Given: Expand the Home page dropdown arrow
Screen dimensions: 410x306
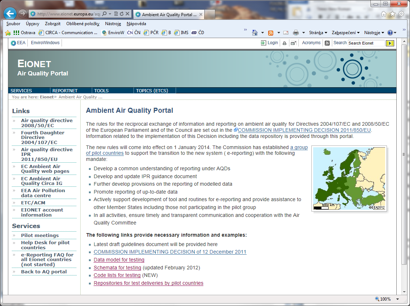Looking at the screenshot, I should point(262,33).
